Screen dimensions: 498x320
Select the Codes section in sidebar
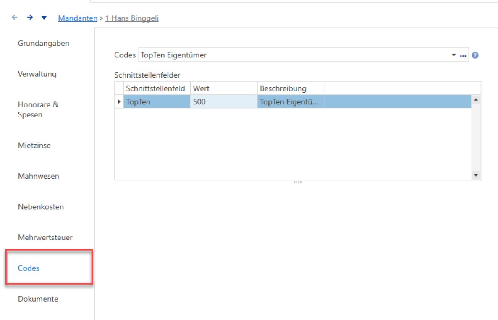click(x=29, y=268)
